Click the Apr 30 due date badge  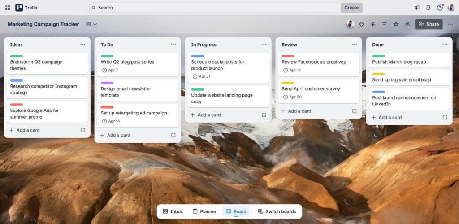292,97
